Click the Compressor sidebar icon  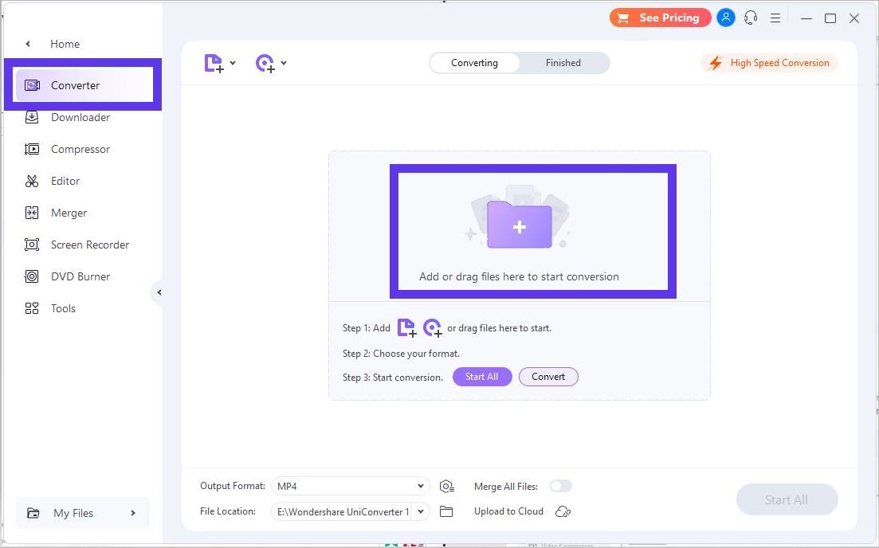click(32, 149)
